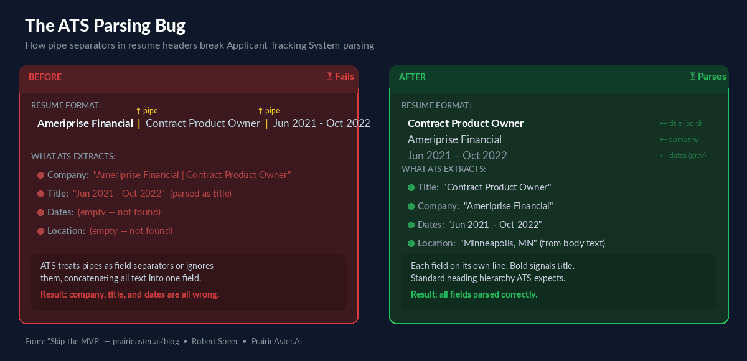
Task: Select the AFTER panel header label
Action: (412, 77)
